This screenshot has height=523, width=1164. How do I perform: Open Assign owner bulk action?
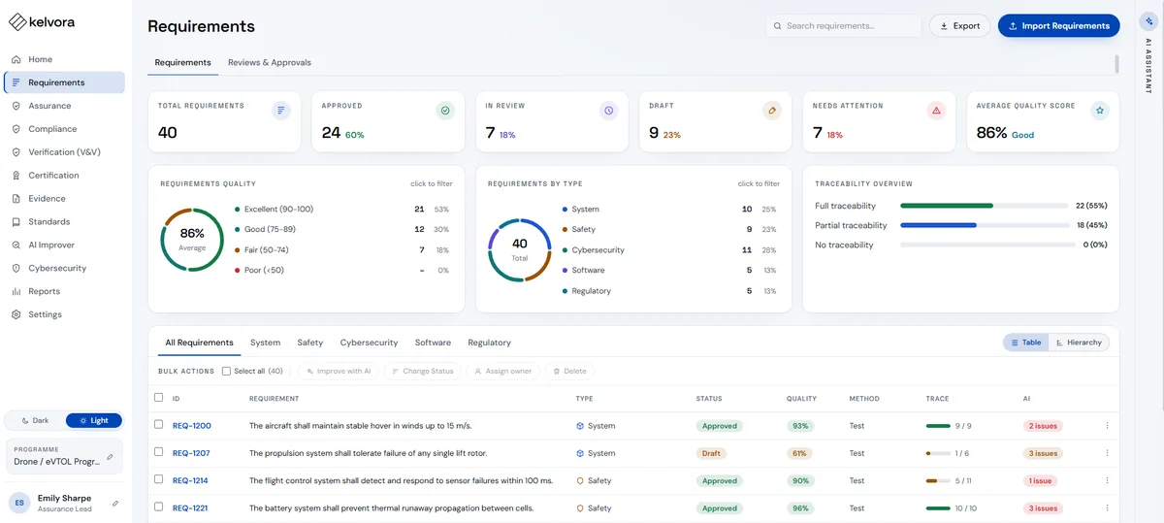click(x=502, y=371)
